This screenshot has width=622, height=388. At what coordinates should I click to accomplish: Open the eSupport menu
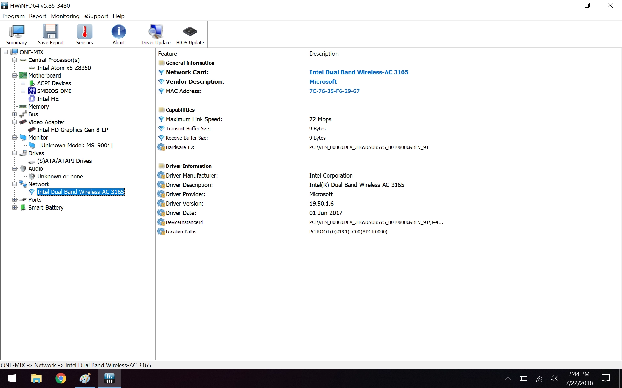(96, 16)
